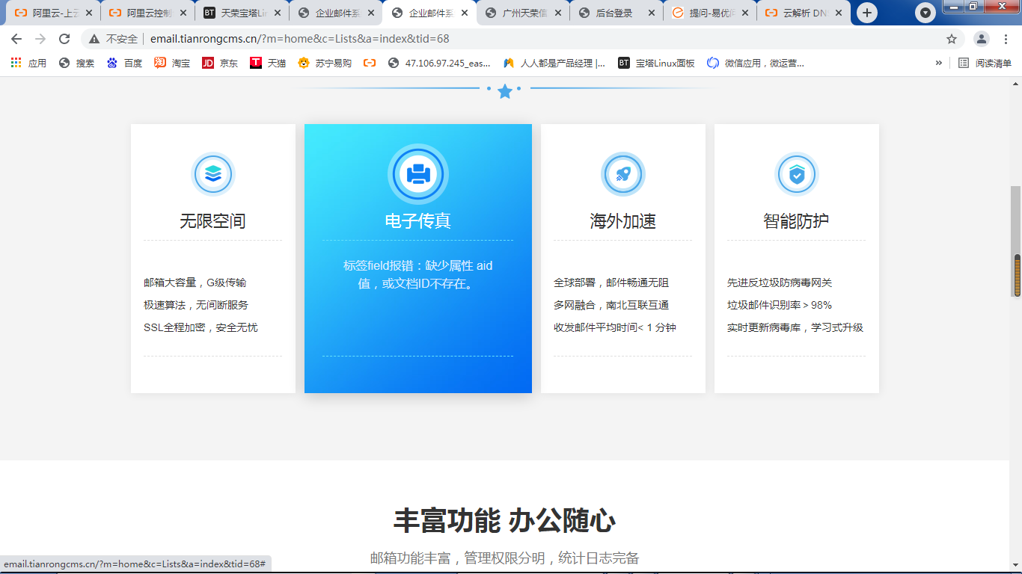Open the Chrome profile avatar menu
Viewport: 1022px width, 574px height.
point(982,39)
